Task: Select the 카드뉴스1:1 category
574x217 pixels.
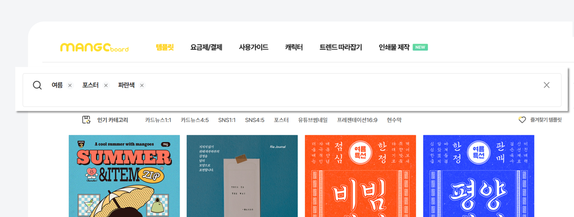Action: pos(158,120)
